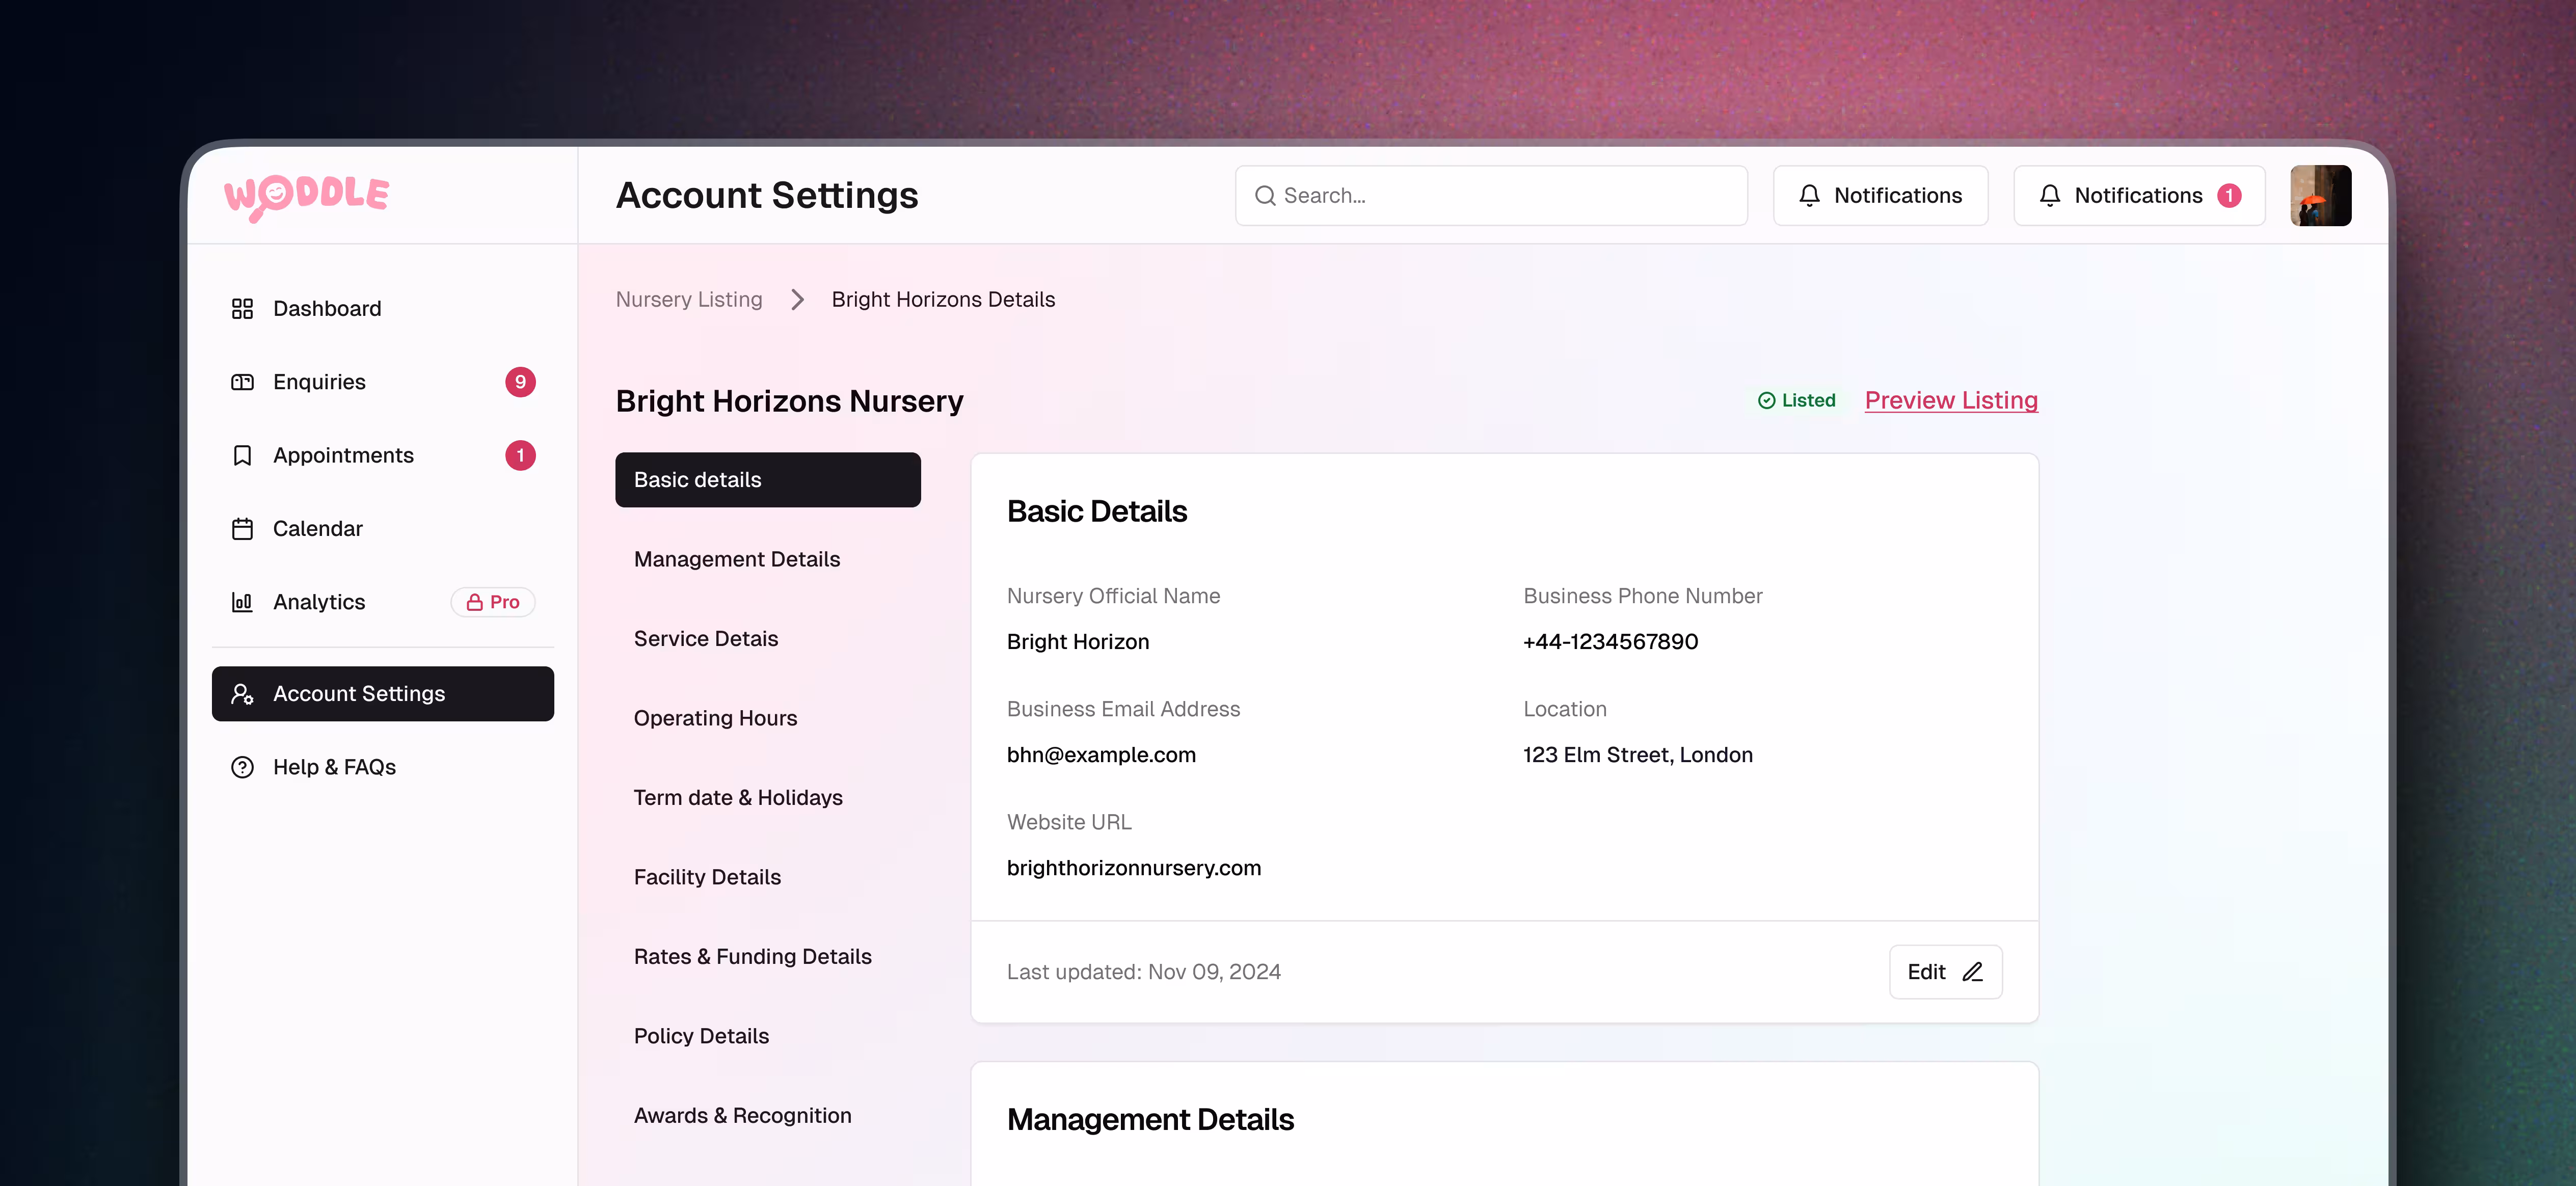Screen dimensions: 2576x1186
Task: Click the first Notifications bell button
Action: (x=1879, y=196)
